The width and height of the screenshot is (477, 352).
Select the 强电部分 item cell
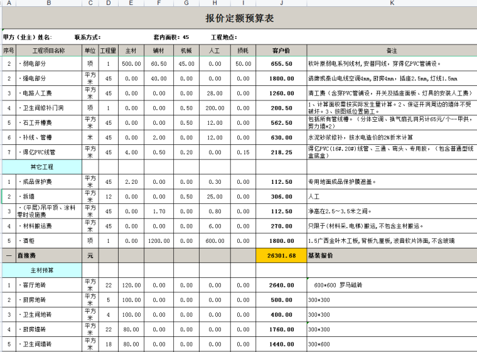coord(49,78)
